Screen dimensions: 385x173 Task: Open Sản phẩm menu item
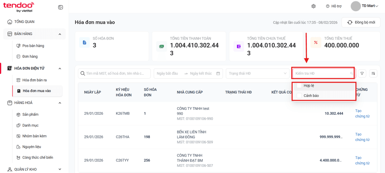point(30,114)
